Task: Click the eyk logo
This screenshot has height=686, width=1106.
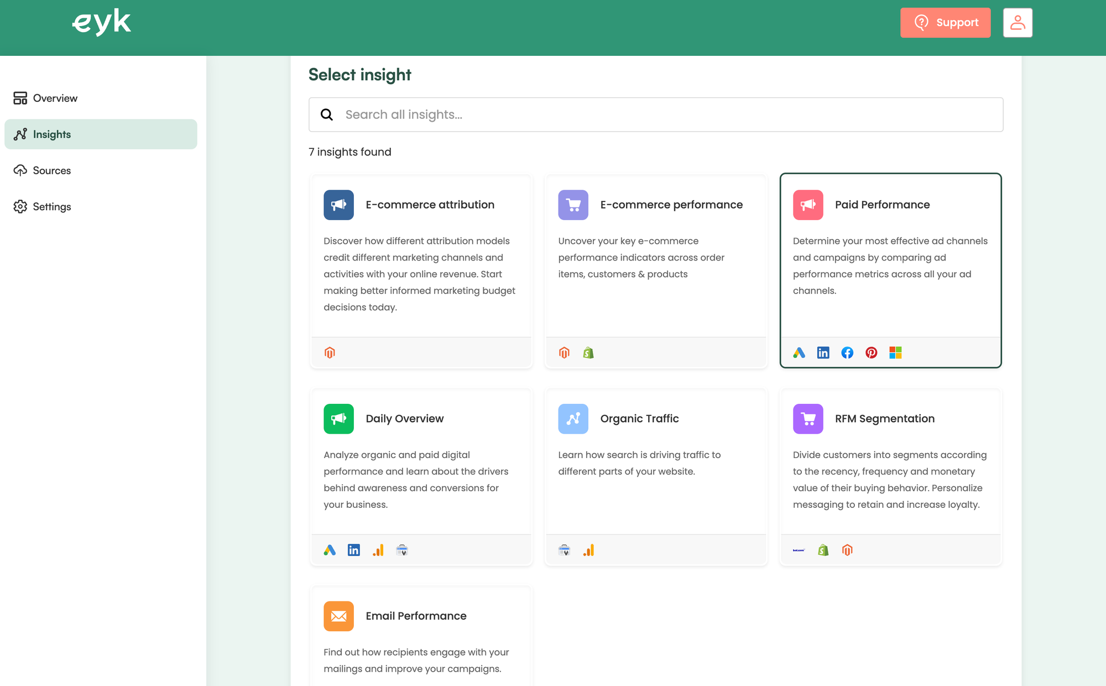Action: [102, 22]
